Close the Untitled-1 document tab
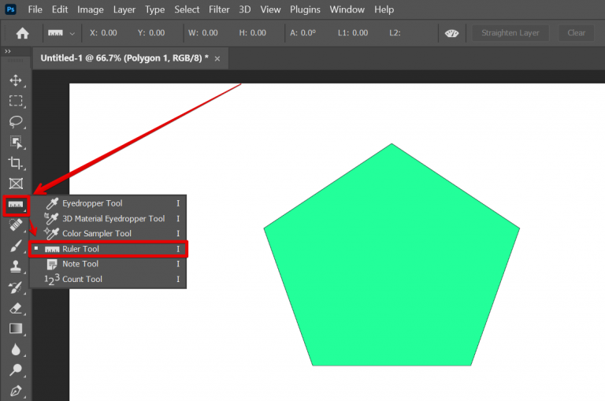This screenshot has height=401, width=605. pos(217,59)
